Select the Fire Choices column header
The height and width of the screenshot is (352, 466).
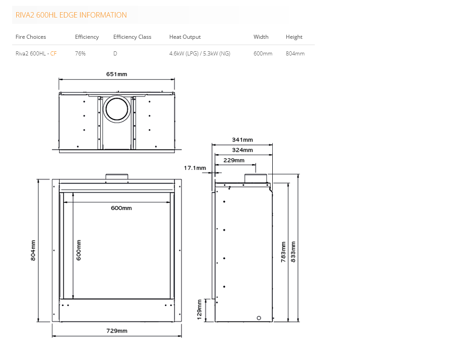pyautogui.click(x=31, y=37)
